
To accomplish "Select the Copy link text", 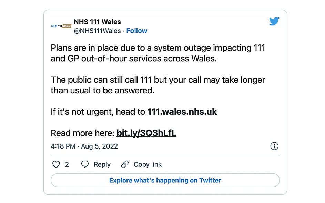I will tap(148, 164).
